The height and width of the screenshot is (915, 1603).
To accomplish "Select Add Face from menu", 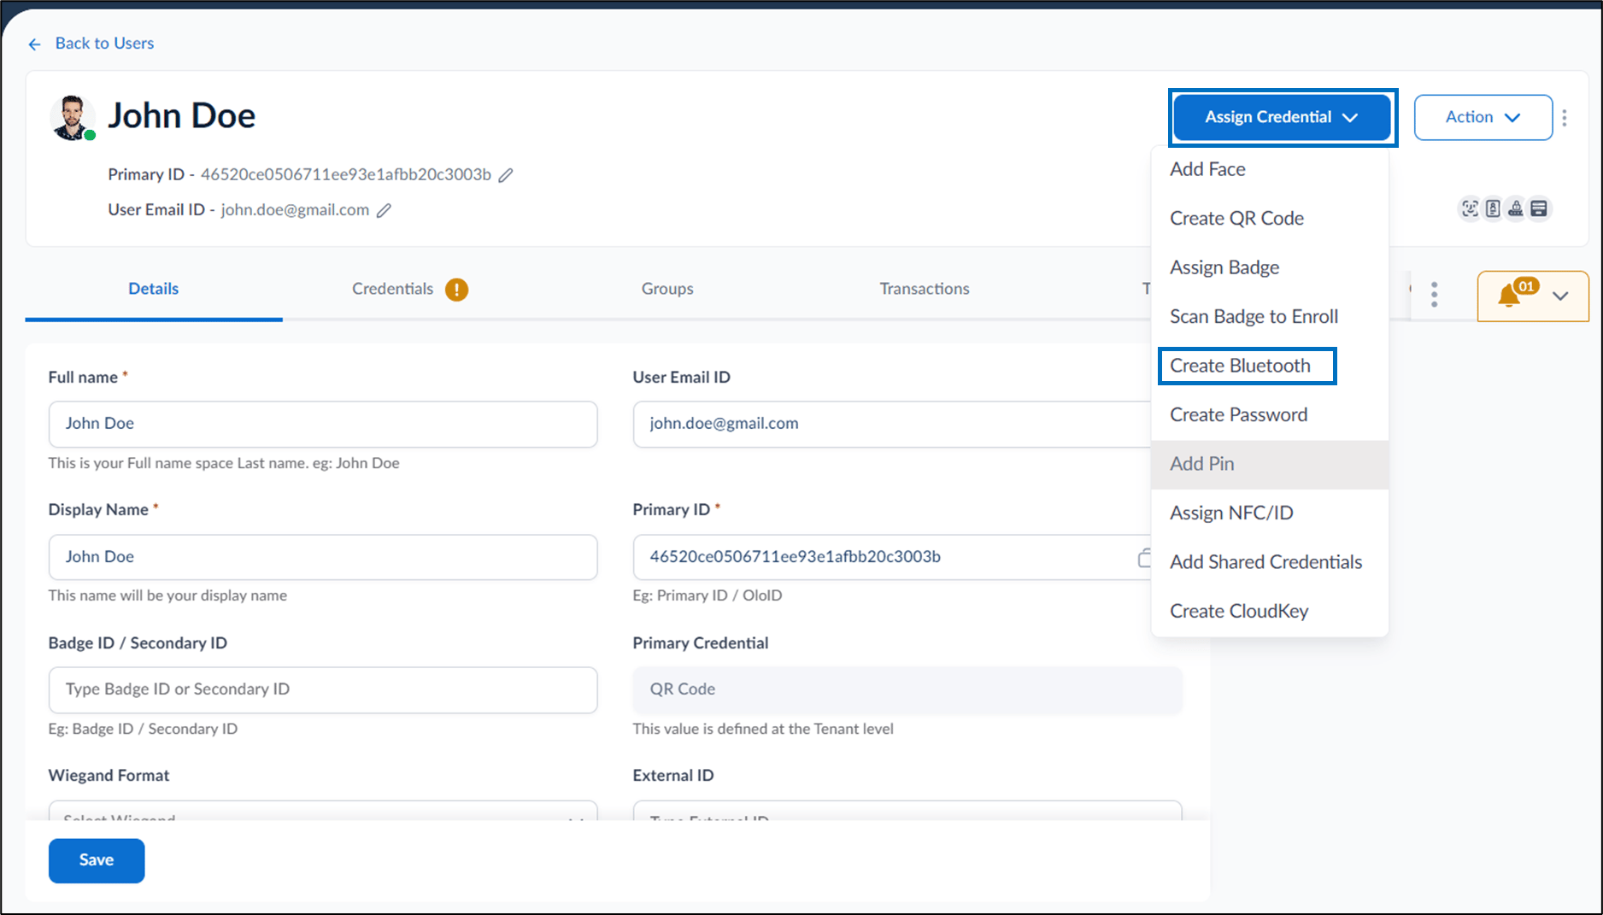I will 1270,169.
